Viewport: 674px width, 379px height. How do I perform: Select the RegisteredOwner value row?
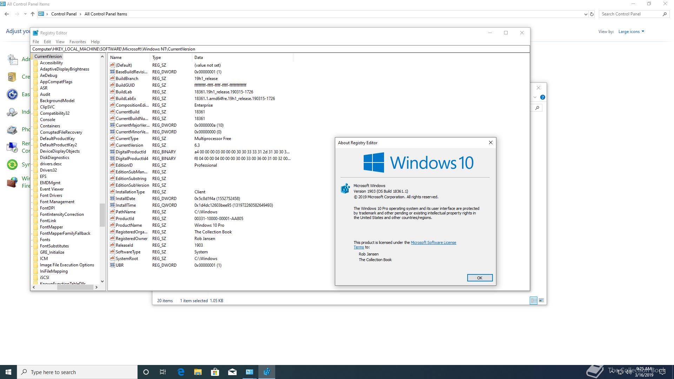[200, 238]
